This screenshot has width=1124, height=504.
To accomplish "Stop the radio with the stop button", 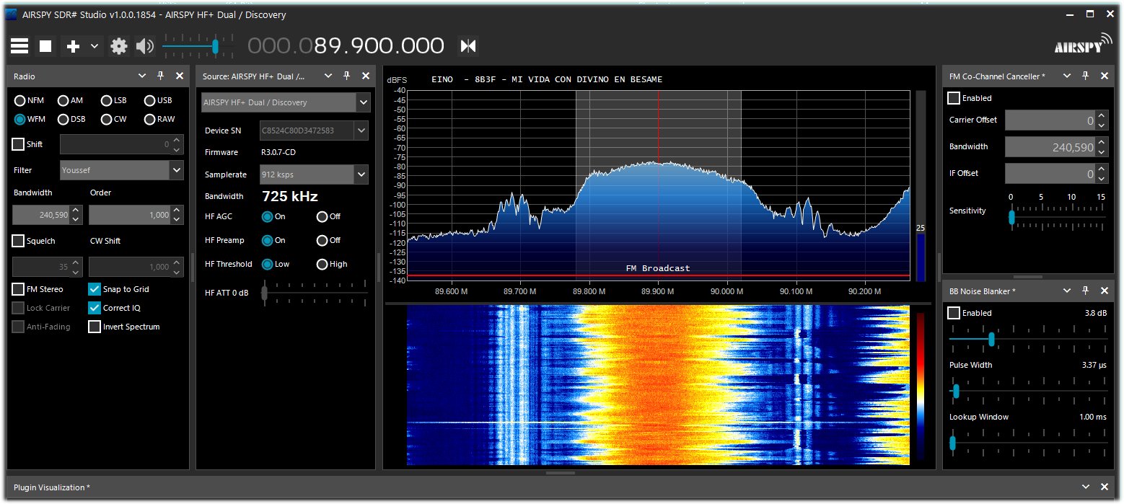I will 45,46.
